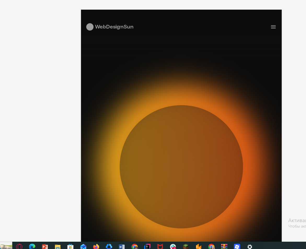
Task: Click the large sun circle graphic
Action: point(181,167)
